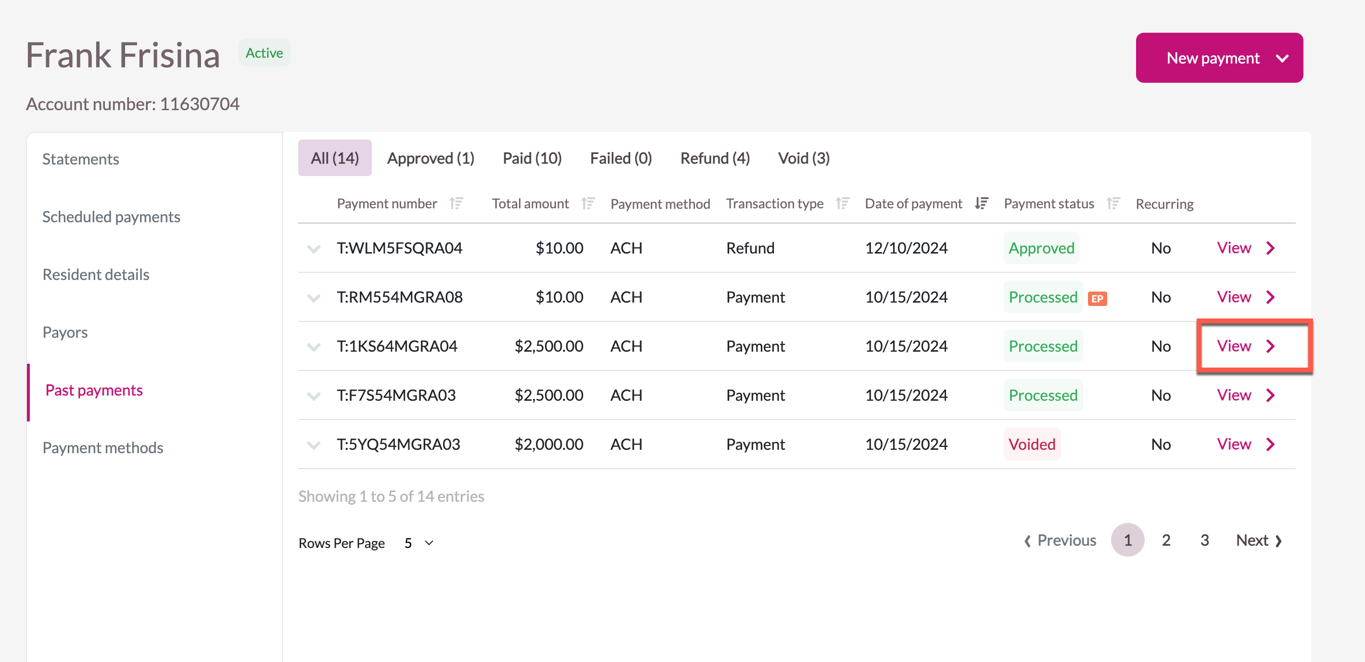Click the Total amount sort icon
1365x662 pixels.
[x=588, y=204]
